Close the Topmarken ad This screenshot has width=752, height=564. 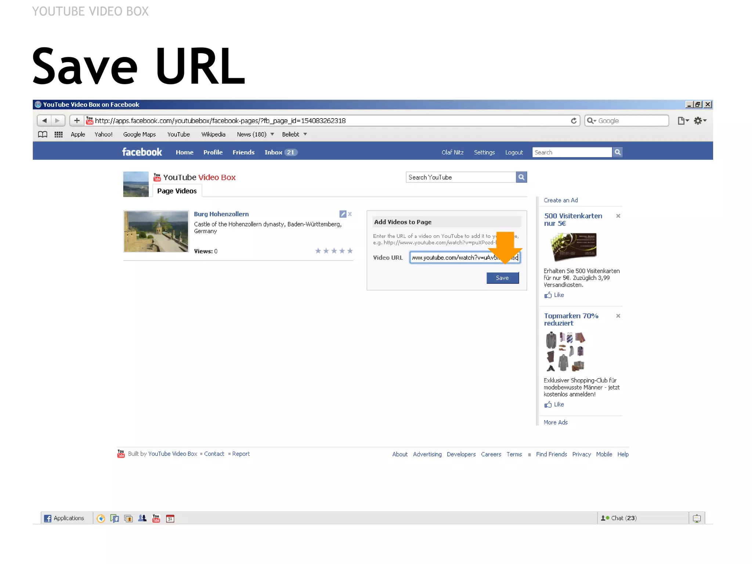click(x=618, y=316)
